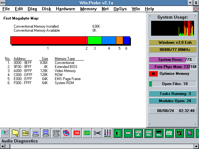Open the Edit menu
This screenshot has height=149, width=199.
[19, 9]
